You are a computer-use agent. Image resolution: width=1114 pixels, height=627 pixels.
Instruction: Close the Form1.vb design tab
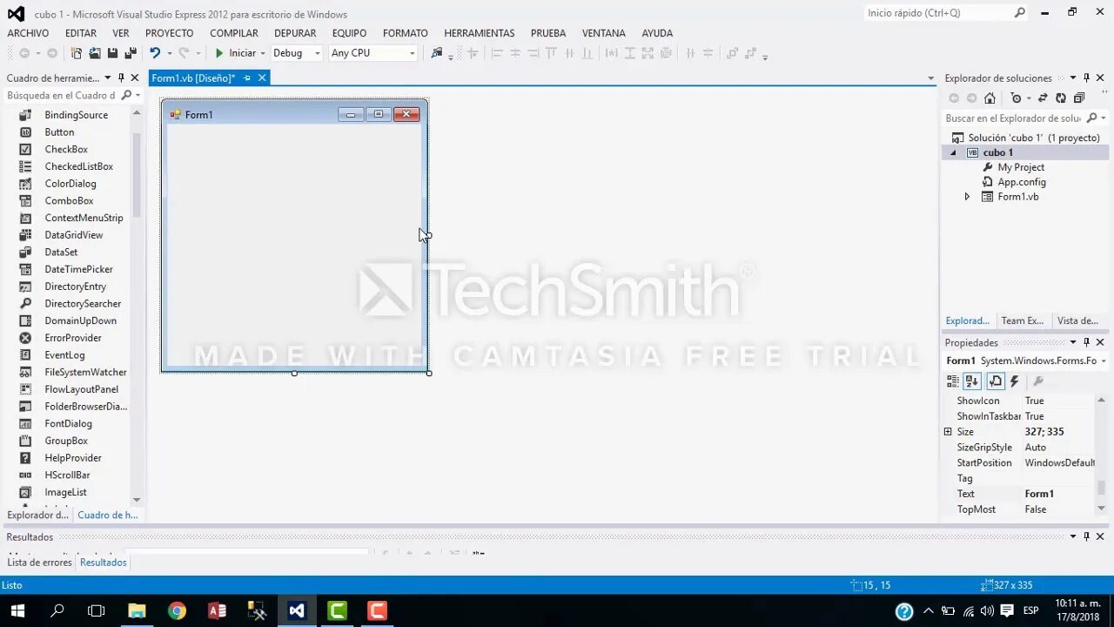261,78
